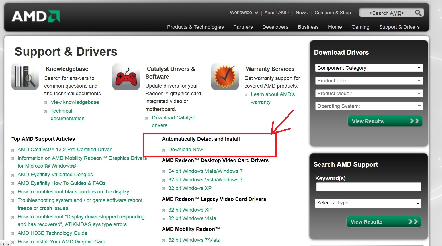Click the Warranty Services heading
Image resolution: width=442 pixels, height=246 pixels.
pos(270,69)
